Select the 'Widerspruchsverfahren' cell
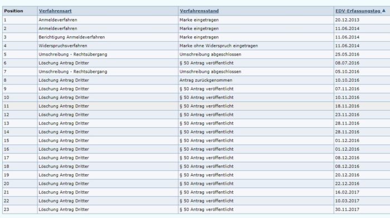The height and width of the screenshot is (218, 390). point(63,46)
